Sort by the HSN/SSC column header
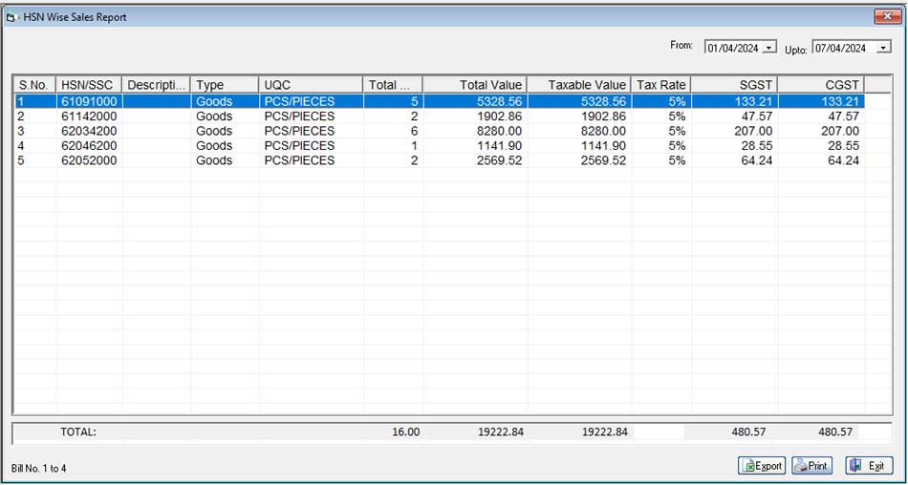The image size is (908, 485). coord(89,85)
